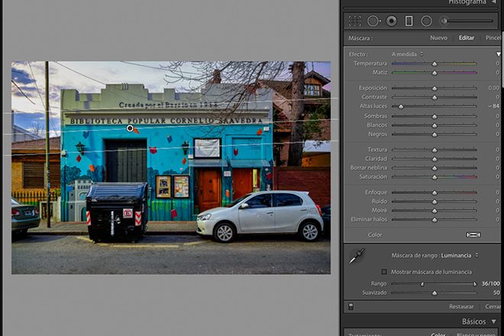Adjust the Blancos slider

point(435,125)
